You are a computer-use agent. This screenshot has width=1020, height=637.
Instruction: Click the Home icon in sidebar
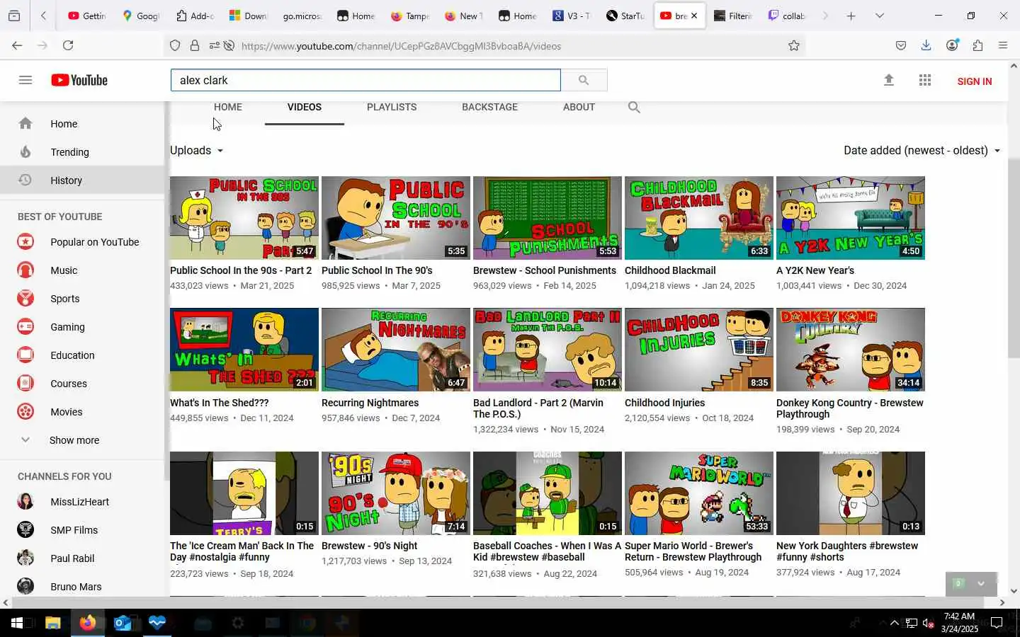(x=25, y=123)
